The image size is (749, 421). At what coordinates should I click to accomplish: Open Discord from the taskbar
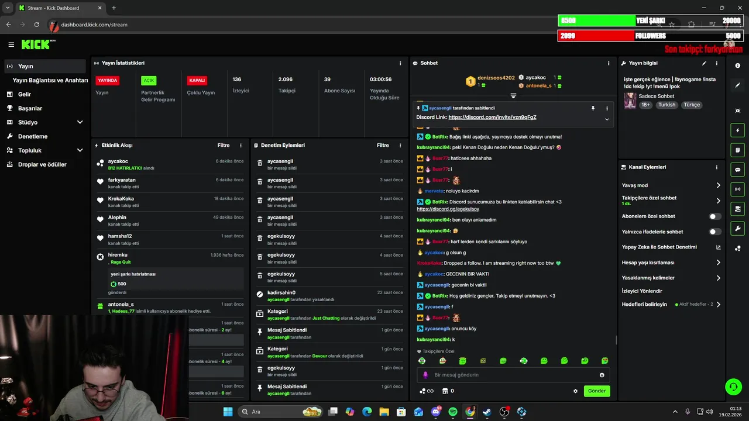click(436, 412)
